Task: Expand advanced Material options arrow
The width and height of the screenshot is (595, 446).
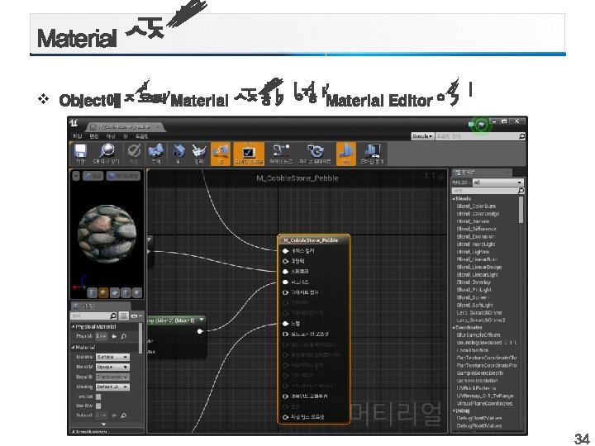Action: (x=103, y=424)
